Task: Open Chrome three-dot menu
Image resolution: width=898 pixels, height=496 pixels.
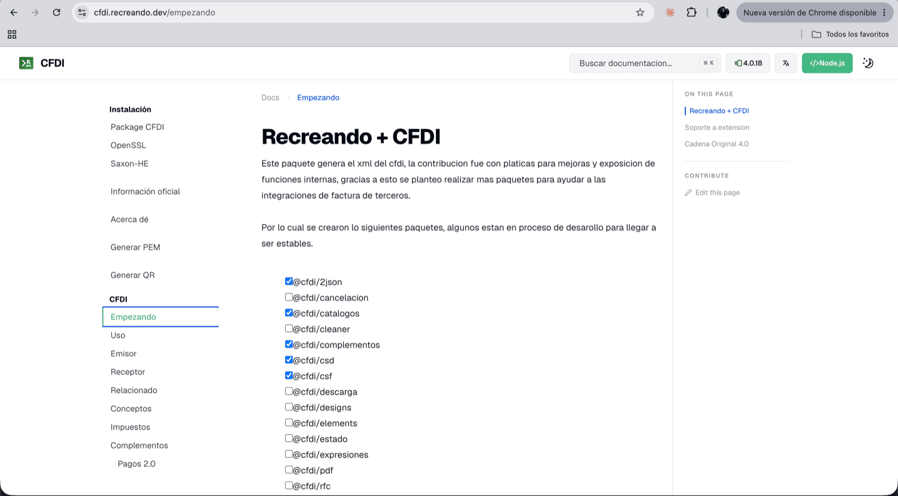Action: click(x=884, y=12)
